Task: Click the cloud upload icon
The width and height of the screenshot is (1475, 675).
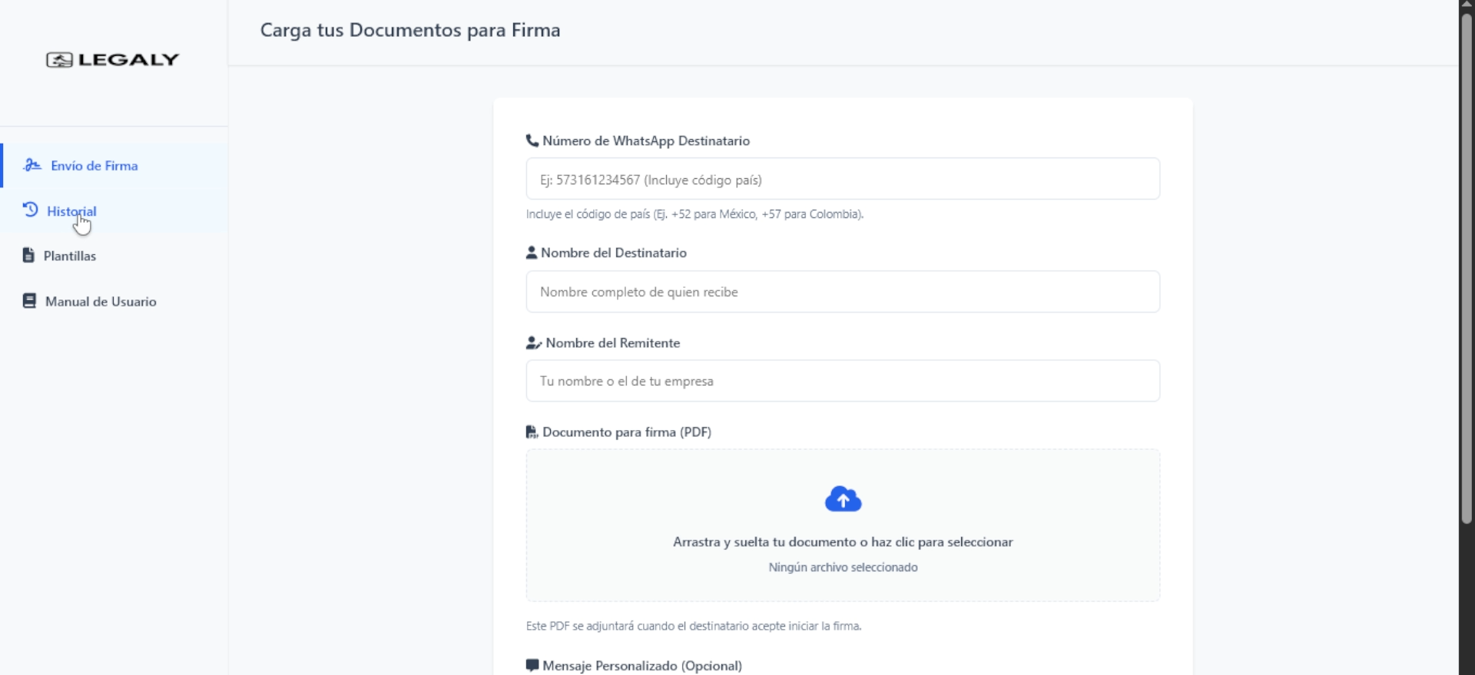Action: pos(843,500)
